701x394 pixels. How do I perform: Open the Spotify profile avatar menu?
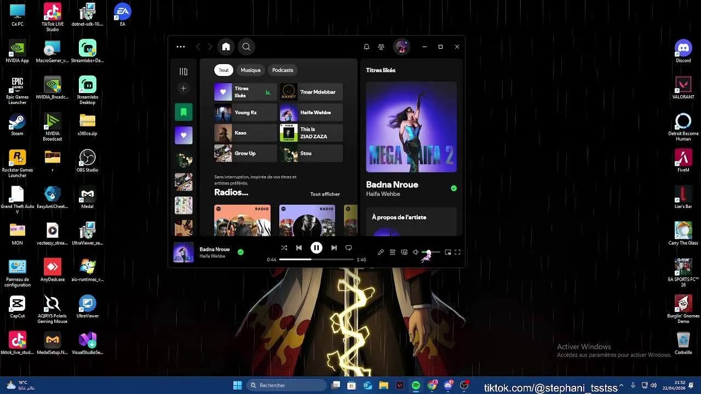401,47
